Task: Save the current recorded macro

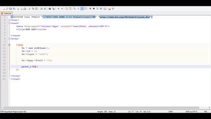Action: (x=105, y=9)
